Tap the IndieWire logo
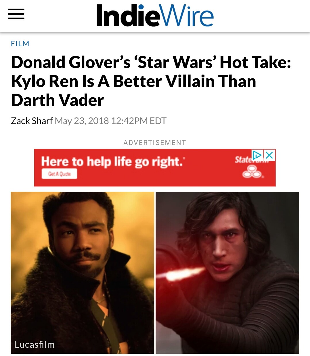The width and height of the screenshot is (310, 356). pyautogui.click(x=155, y=16)
